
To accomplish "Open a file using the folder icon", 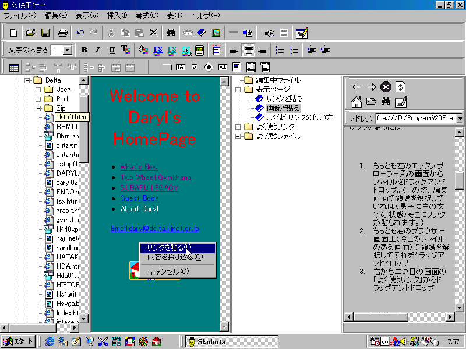I will point(31,33).
